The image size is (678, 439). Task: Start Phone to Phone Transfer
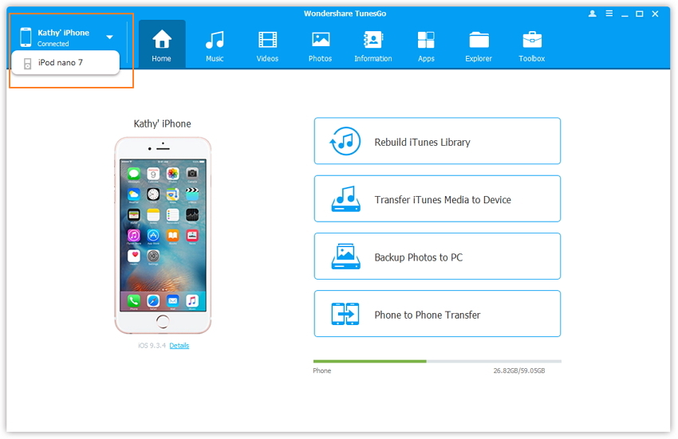(x=437, y=314)
